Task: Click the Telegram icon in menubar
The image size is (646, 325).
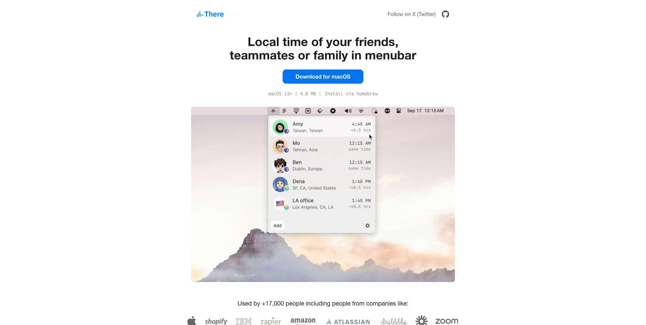Action: (333, 111)
